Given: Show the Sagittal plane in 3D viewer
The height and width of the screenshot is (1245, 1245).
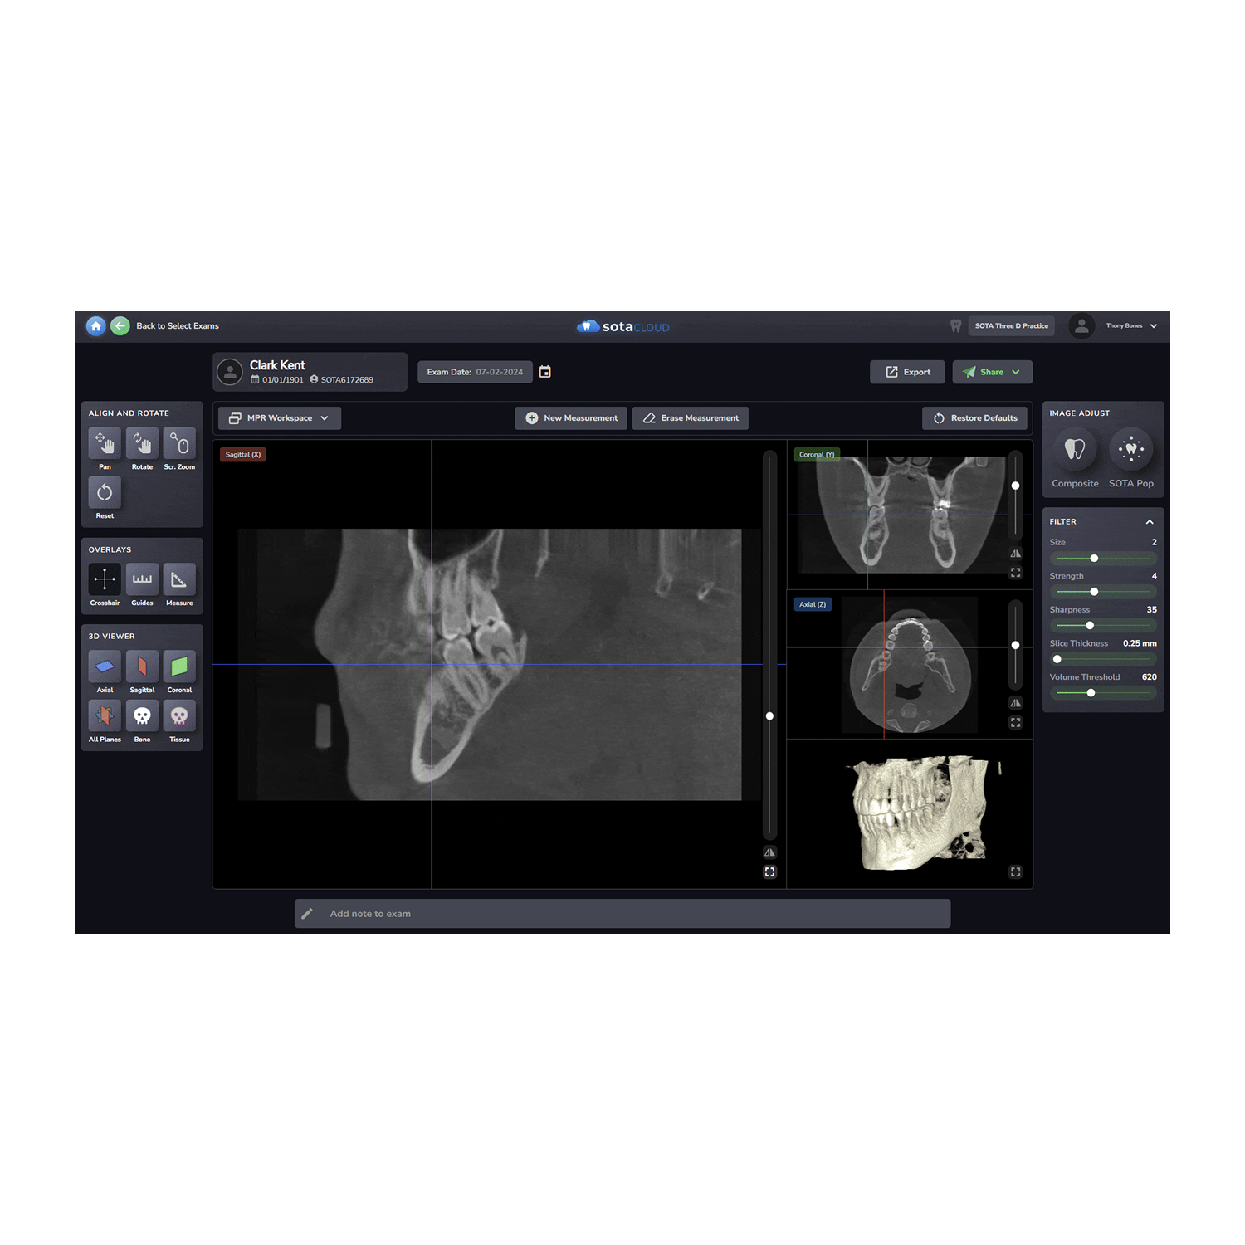Looking at the screenshot, I should 142,666.
